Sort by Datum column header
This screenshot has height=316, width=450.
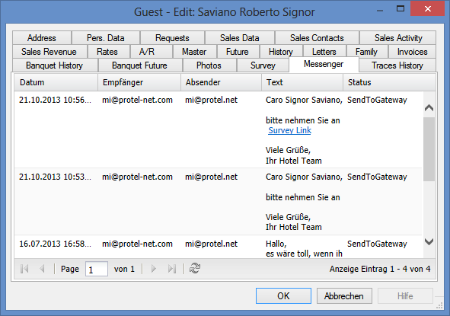[56, 82]
